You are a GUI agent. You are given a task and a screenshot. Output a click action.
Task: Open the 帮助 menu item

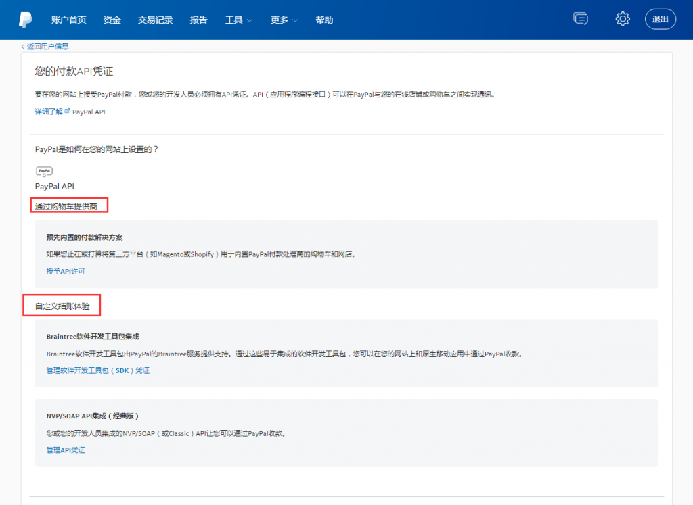pos(324,20)
